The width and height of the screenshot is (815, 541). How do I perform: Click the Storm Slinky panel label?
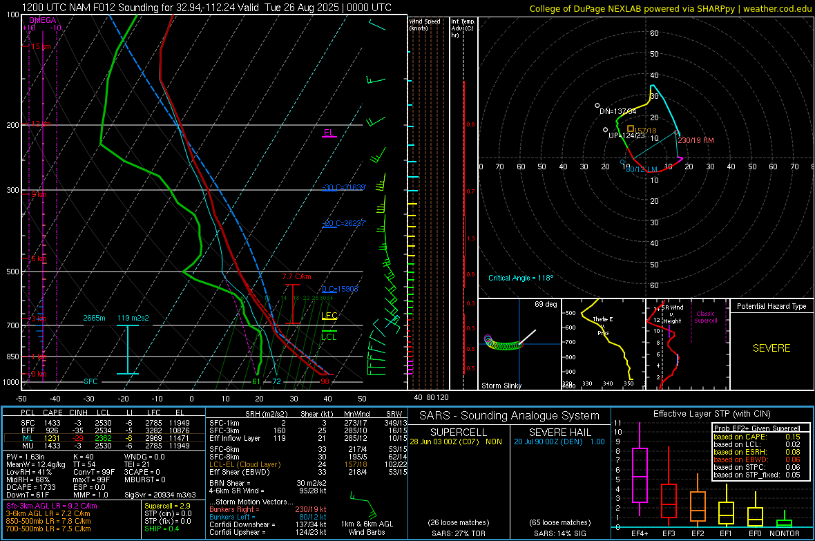(x=501, y=386)
